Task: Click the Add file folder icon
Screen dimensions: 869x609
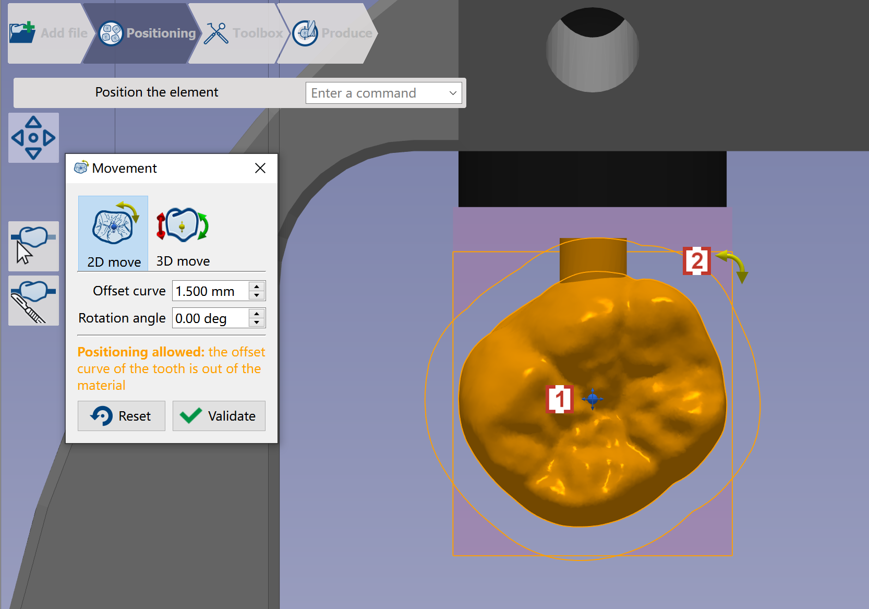Action: [x=22, y=33]
